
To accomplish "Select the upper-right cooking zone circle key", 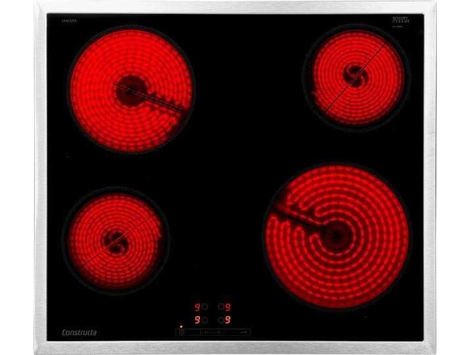I will 221,307.
